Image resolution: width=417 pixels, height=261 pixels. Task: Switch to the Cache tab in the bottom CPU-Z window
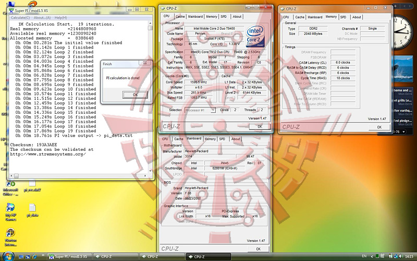click(x=179, y=139)
